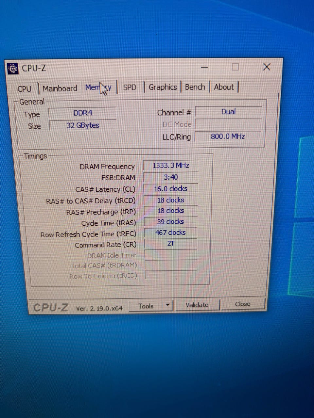Click the Dual channel value
This screenshot has height=418, width=314.
[228, 112]
